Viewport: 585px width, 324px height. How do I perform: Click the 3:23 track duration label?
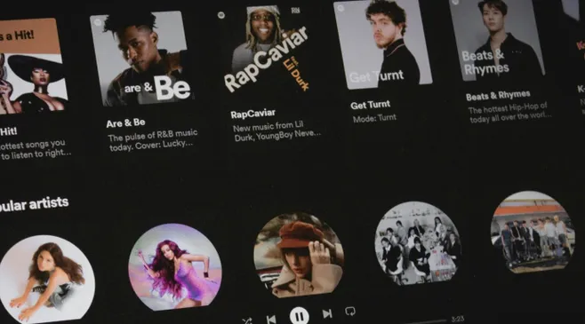point(457,319)
